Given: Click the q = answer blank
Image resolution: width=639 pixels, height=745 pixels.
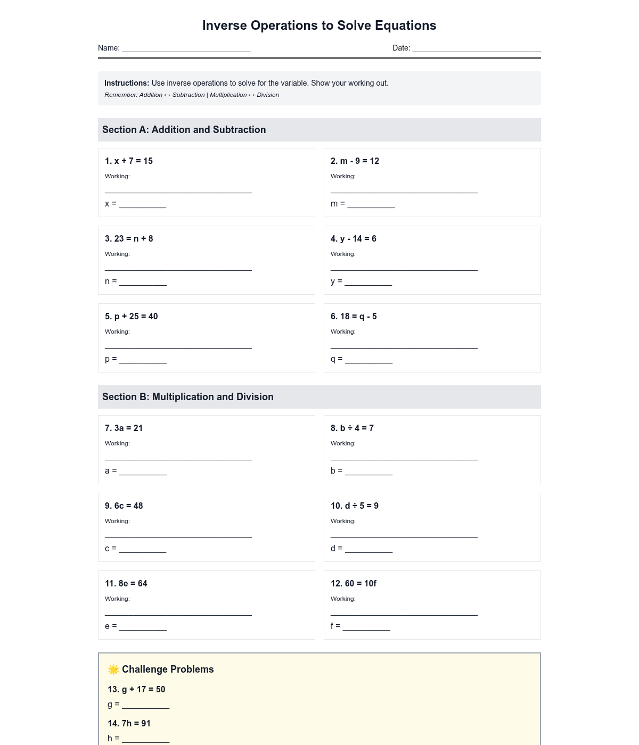Looking at the screenshot, I should point(368,359).
